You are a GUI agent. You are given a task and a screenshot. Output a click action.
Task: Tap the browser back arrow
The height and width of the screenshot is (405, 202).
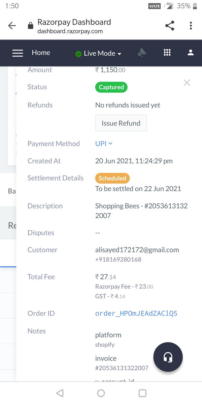(12, 26)
